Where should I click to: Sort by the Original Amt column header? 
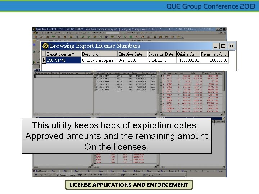tap(188, 54)
